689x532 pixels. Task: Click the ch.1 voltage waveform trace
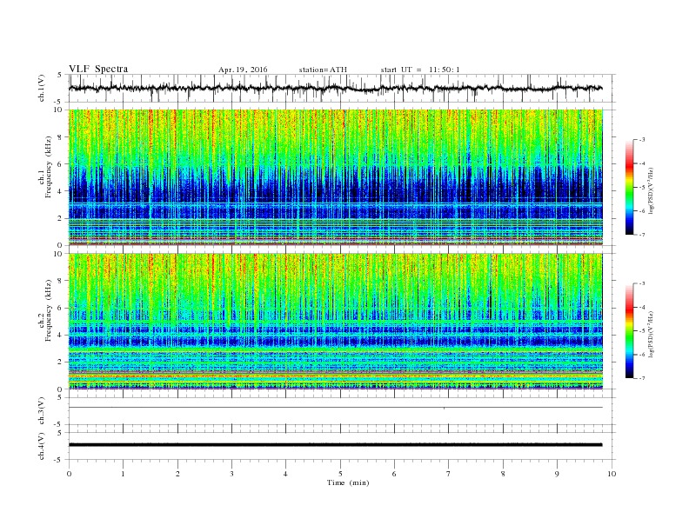[x=335, y=88]
